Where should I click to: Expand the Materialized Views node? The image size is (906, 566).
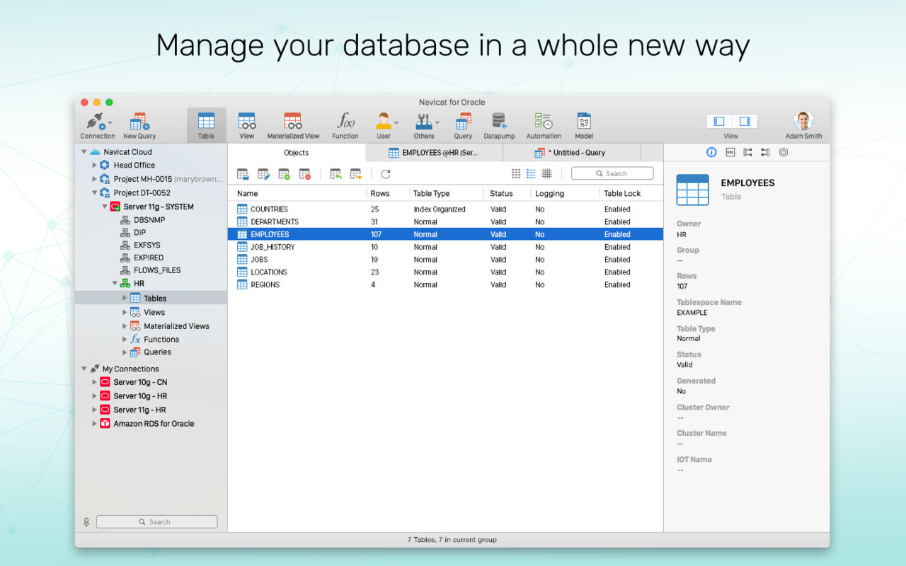125,326
